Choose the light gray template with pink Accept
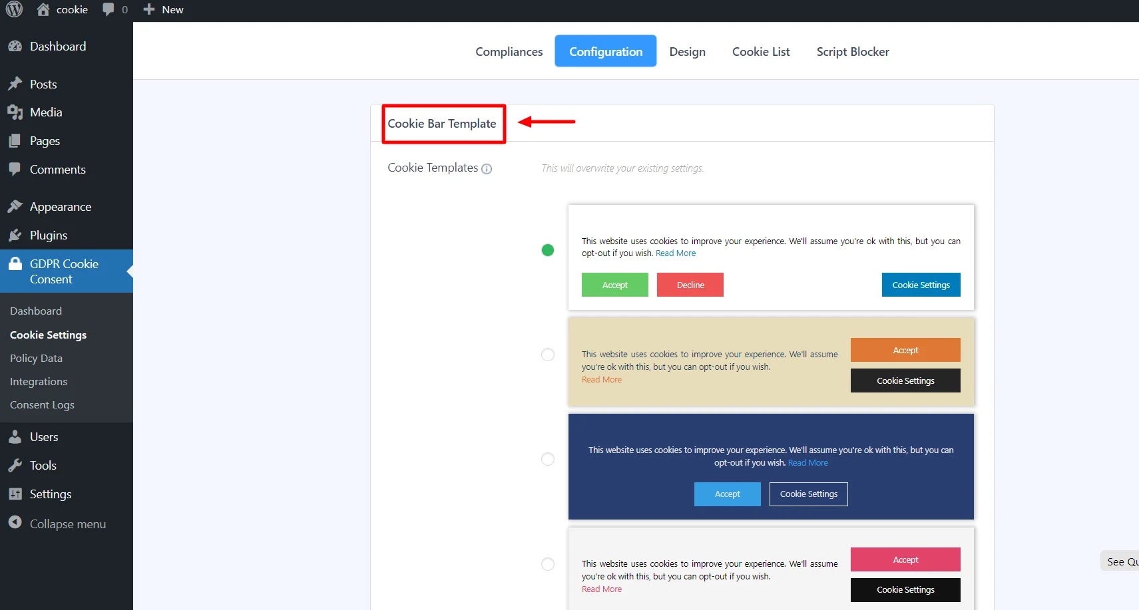Screen dimensions: 1139x610 (548, 564)
